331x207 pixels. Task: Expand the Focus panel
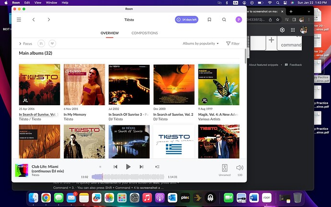[25, 44]
